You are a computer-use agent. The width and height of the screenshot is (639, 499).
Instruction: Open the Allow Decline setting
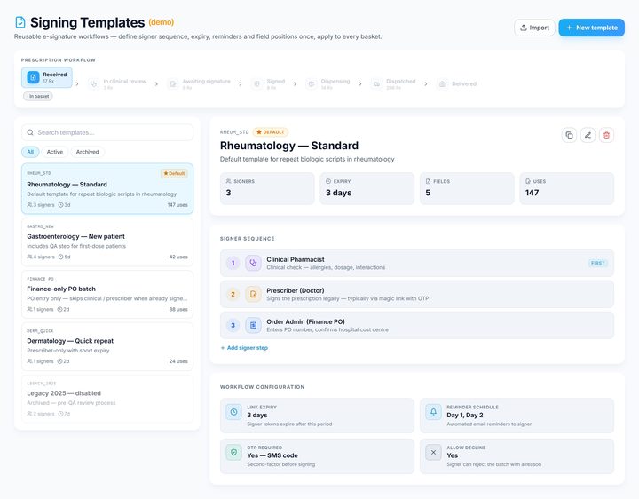click(517, 456)
